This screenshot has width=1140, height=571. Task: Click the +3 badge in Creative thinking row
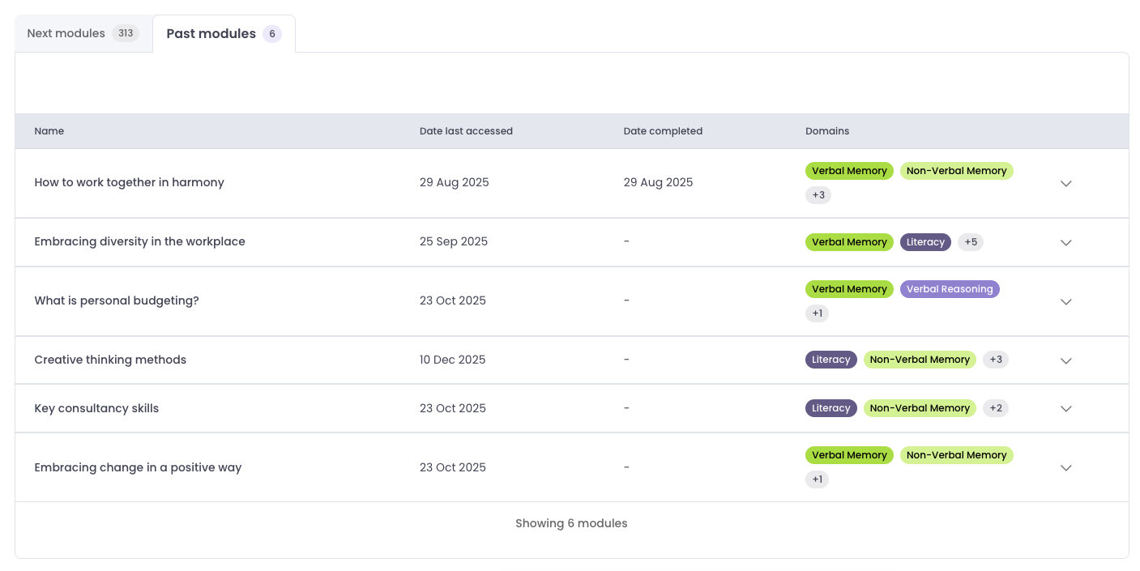pyautogui.click(x=996, y=360)
